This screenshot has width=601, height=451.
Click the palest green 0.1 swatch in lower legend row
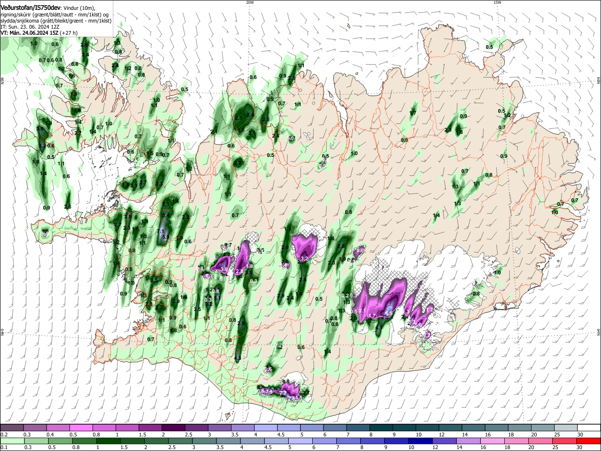[12, 441]
